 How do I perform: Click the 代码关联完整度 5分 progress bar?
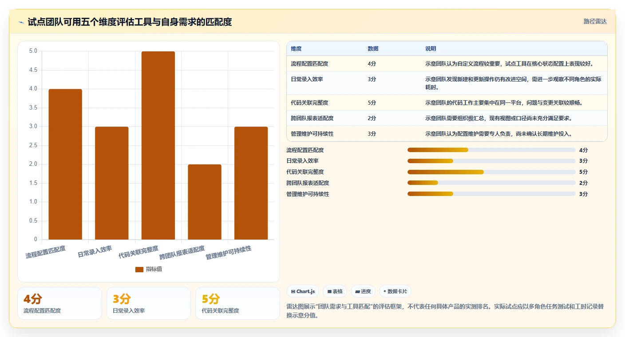(x=491, y=172)
